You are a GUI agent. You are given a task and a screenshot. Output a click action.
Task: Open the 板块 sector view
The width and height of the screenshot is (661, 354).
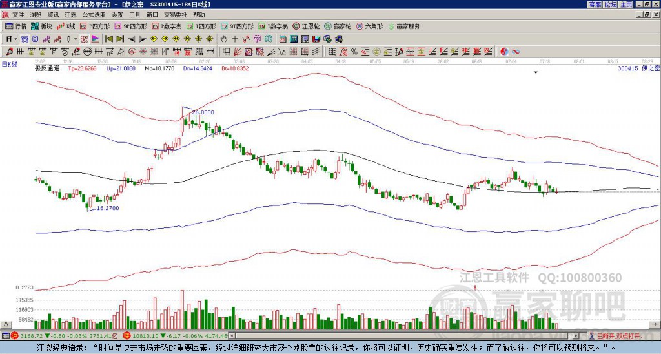point(42,26)
